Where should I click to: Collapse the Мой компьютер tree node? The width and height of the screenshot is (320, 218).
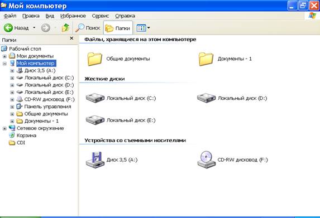pos(4,64)
